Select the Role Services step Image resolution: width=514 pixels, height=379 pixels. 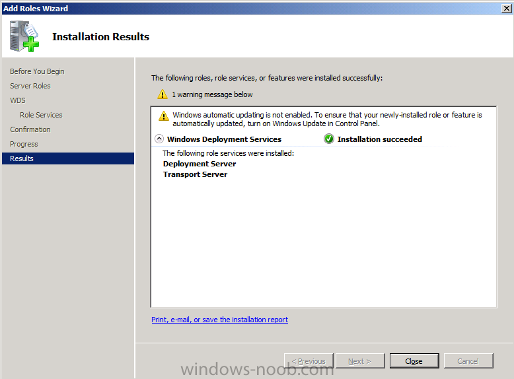[41, 115]
